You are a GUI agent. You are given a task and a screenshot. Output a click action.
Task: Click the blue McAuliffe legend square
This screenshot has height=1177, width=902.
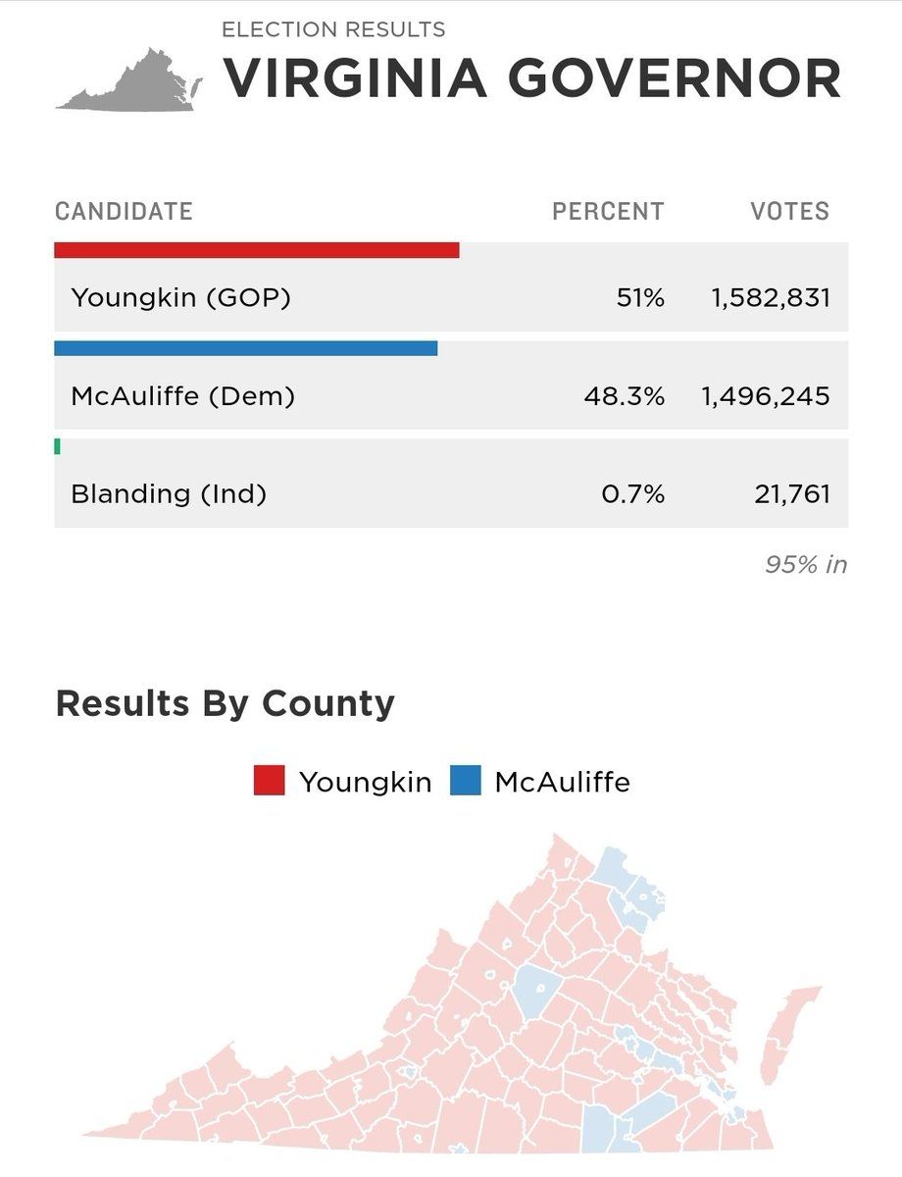(x=465, y=781)
